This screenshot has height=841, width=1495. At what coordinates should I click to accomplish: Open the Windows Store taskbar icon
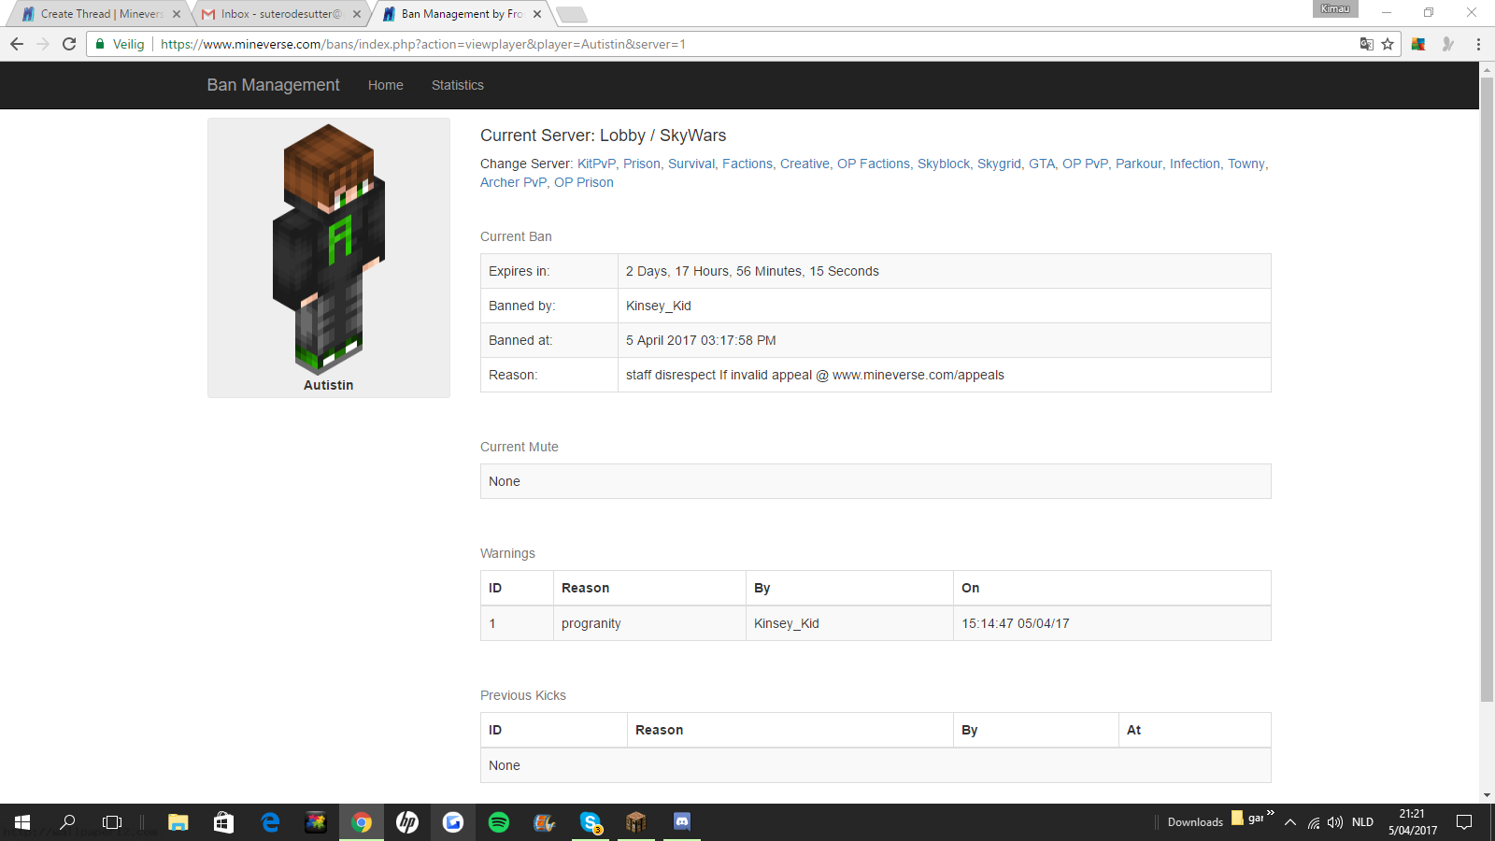point(223,822)
